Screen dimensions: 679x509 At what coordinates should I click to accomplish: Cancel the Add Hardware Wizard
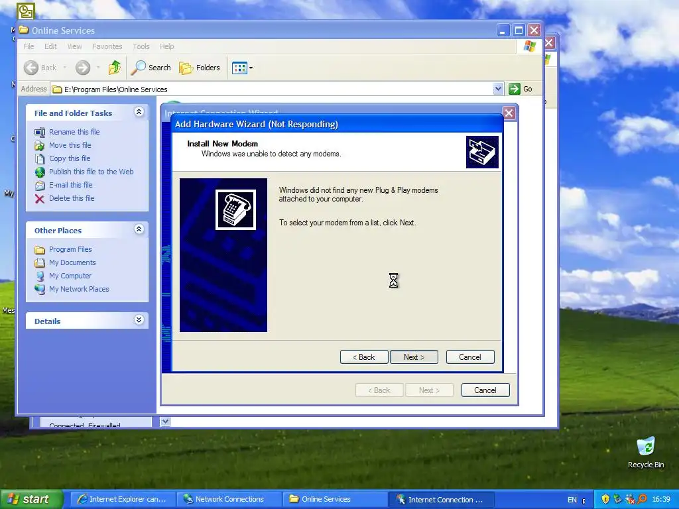coord(470,357)
